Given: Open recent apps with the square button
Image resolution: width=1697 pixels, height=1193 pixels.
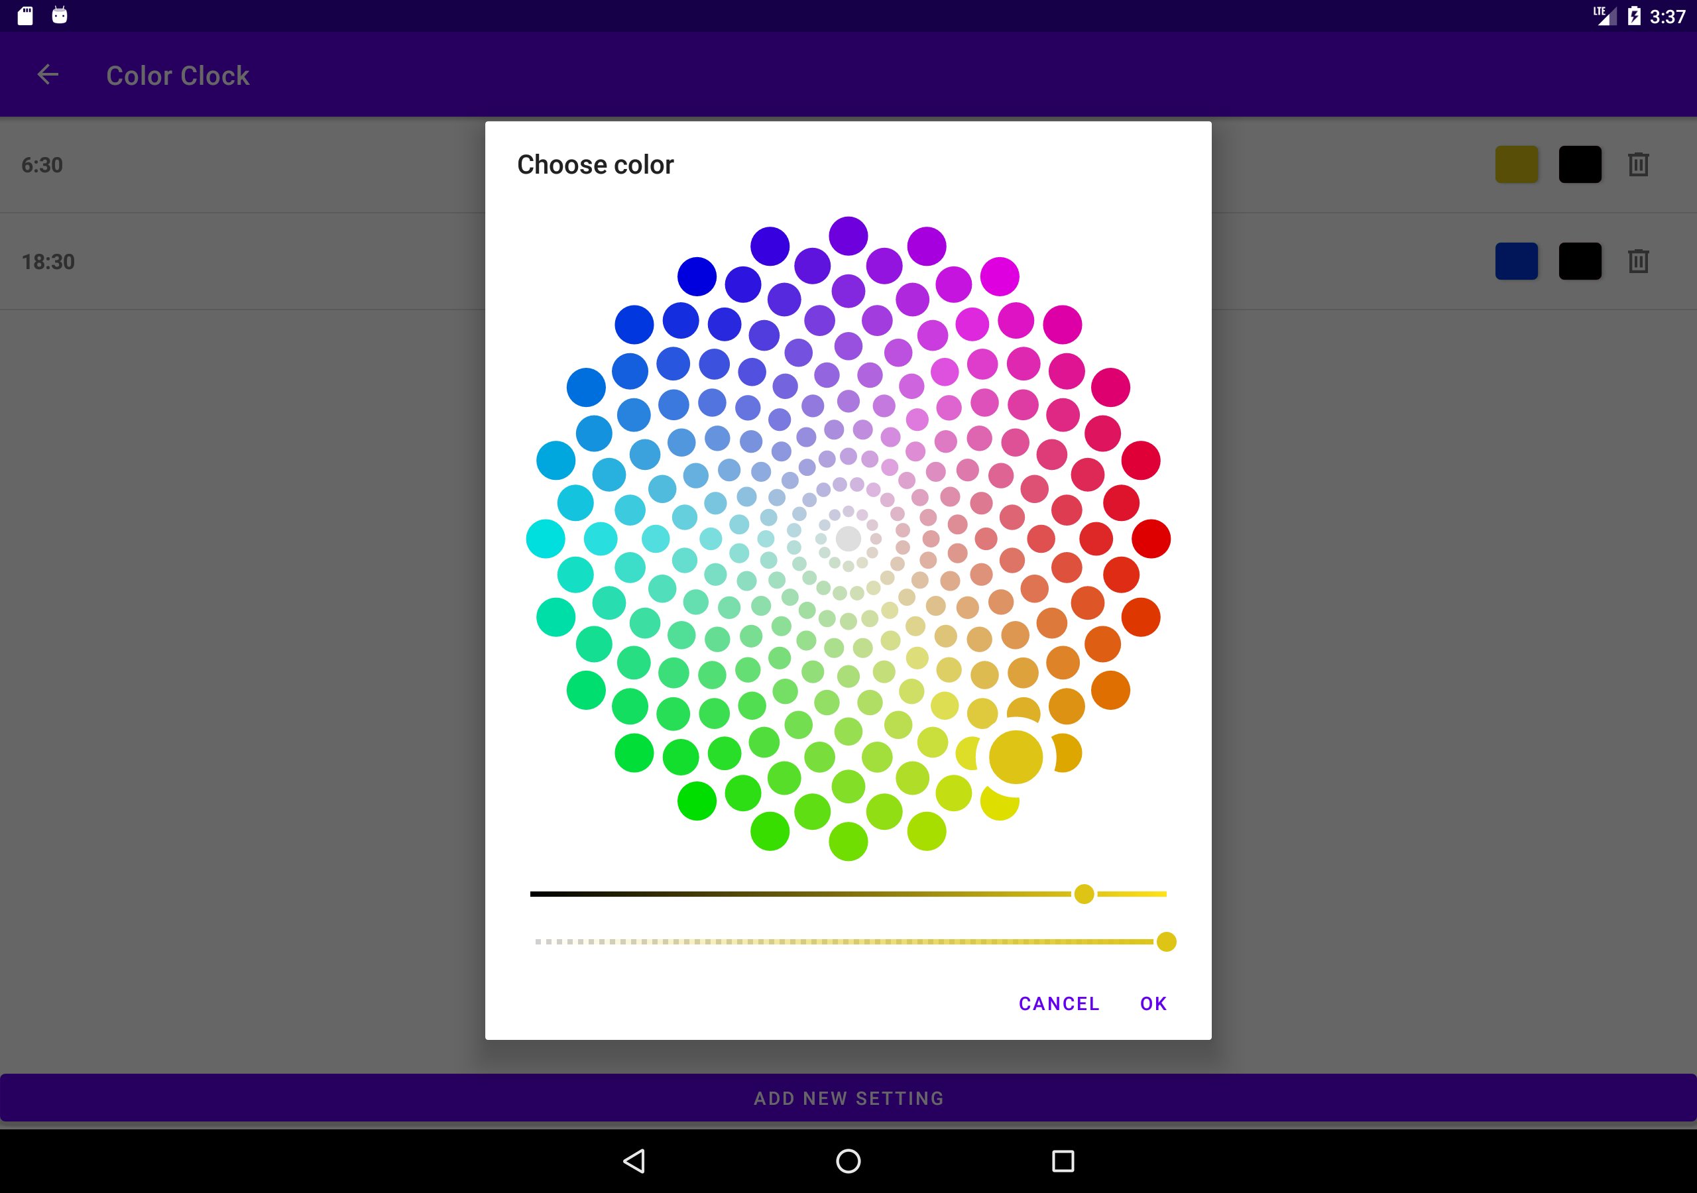Looking at the screenshot, I should (x=1062, y=1161).
